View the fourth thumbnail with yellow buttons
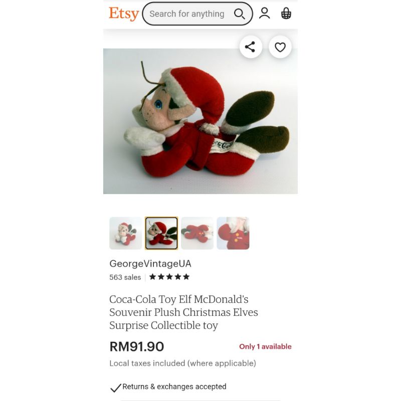 tap(233, 233)
